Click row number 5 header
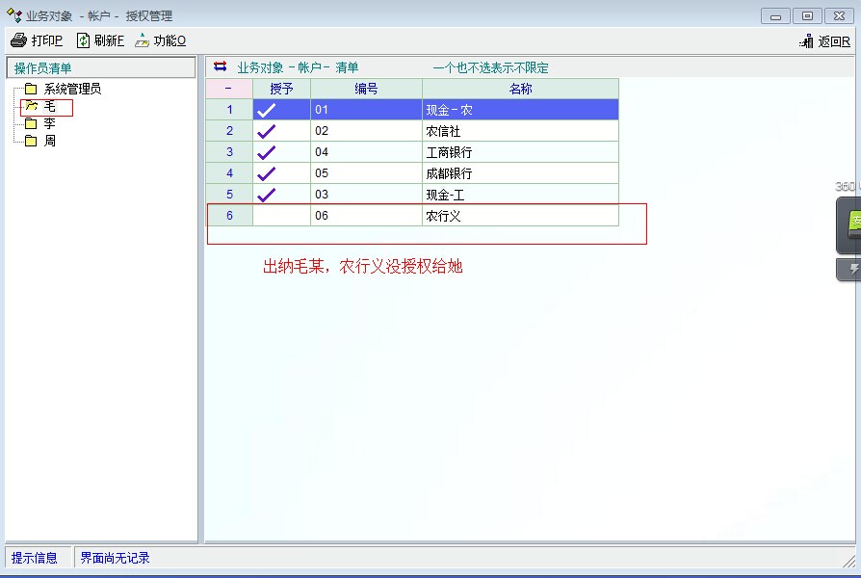861x578 pixels. coord(229,195)
